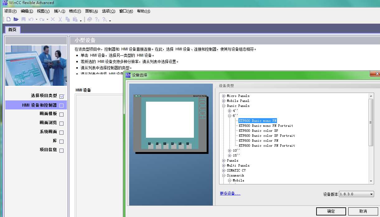Expand the Micro Panels tree node
The image size is (380, 217).
[223, 96]
